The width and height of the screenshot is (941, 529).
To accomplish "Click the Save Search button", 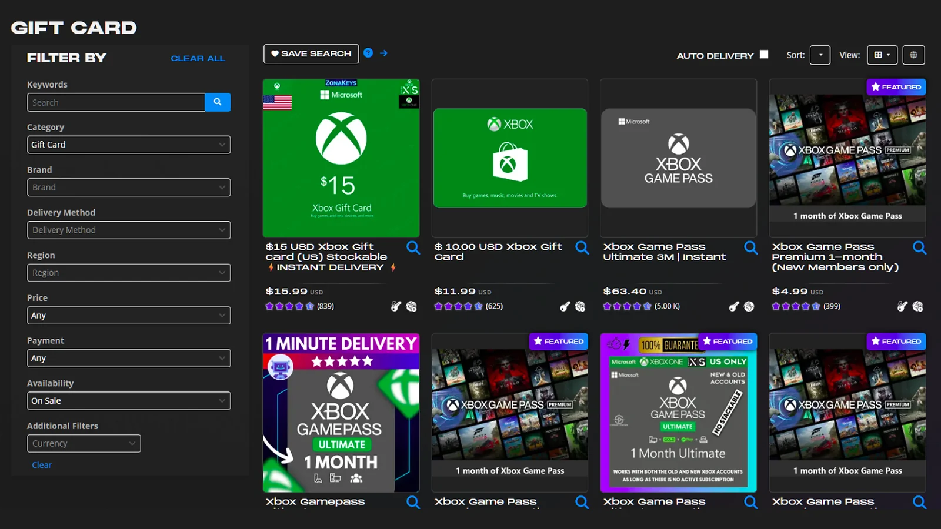I will click(311, 53).
